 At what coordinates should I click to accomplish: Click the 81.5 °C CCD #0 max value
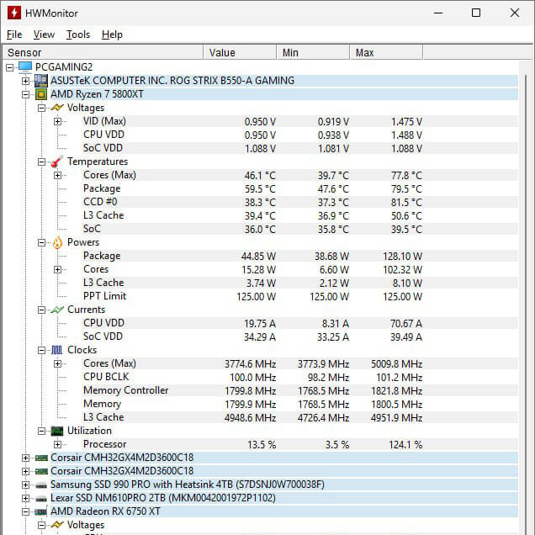406,203
